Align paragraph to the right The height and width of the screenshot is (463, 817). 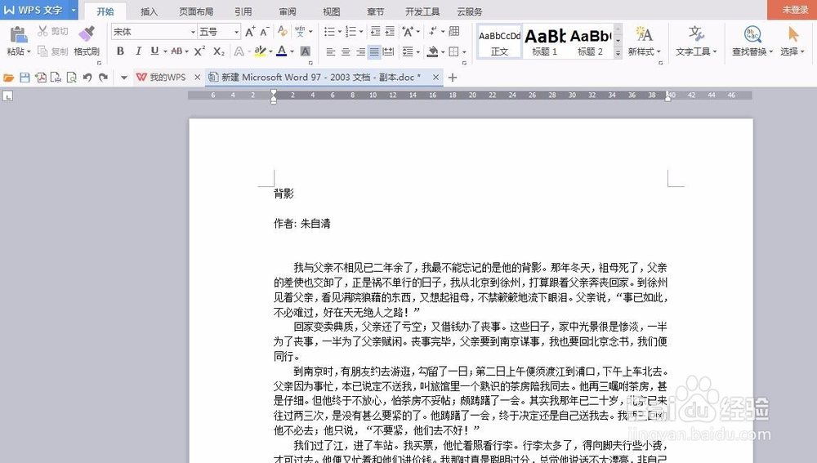(x=360, y=51)
